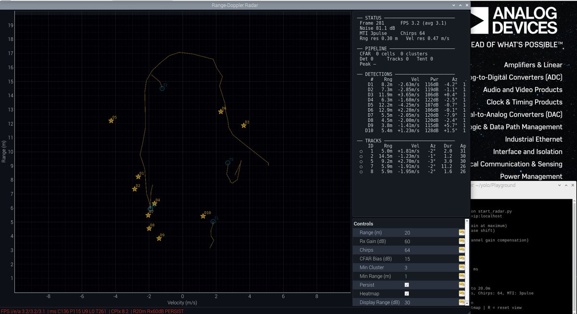Select detection star D1 on the plot
This screenshot has height=314, width=577.
(x=138, y=177)
